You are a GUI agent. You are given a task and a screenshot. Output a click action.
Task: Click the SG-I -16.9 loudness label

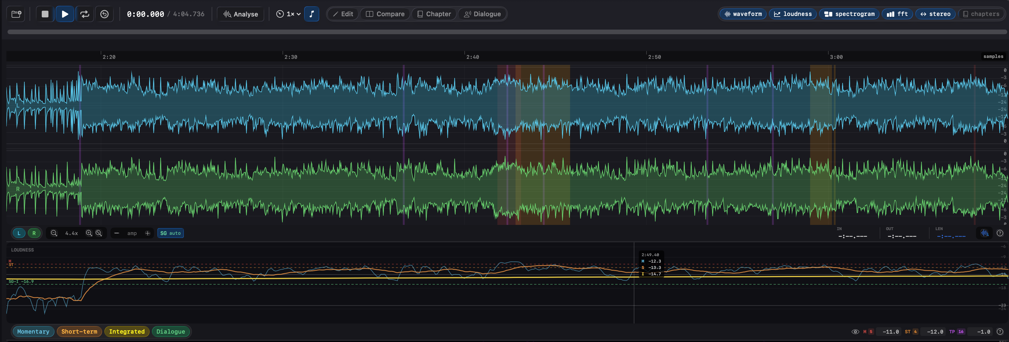click(x=21, y=282)
